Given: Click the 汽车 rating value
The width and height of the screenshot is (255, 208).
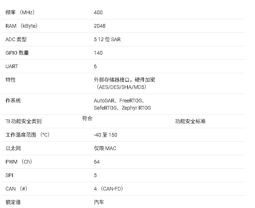Looking at the screenshot, I should (99, 202).
